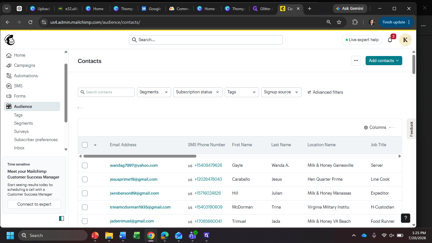Open Word from the taskbar

coord(123,235)
